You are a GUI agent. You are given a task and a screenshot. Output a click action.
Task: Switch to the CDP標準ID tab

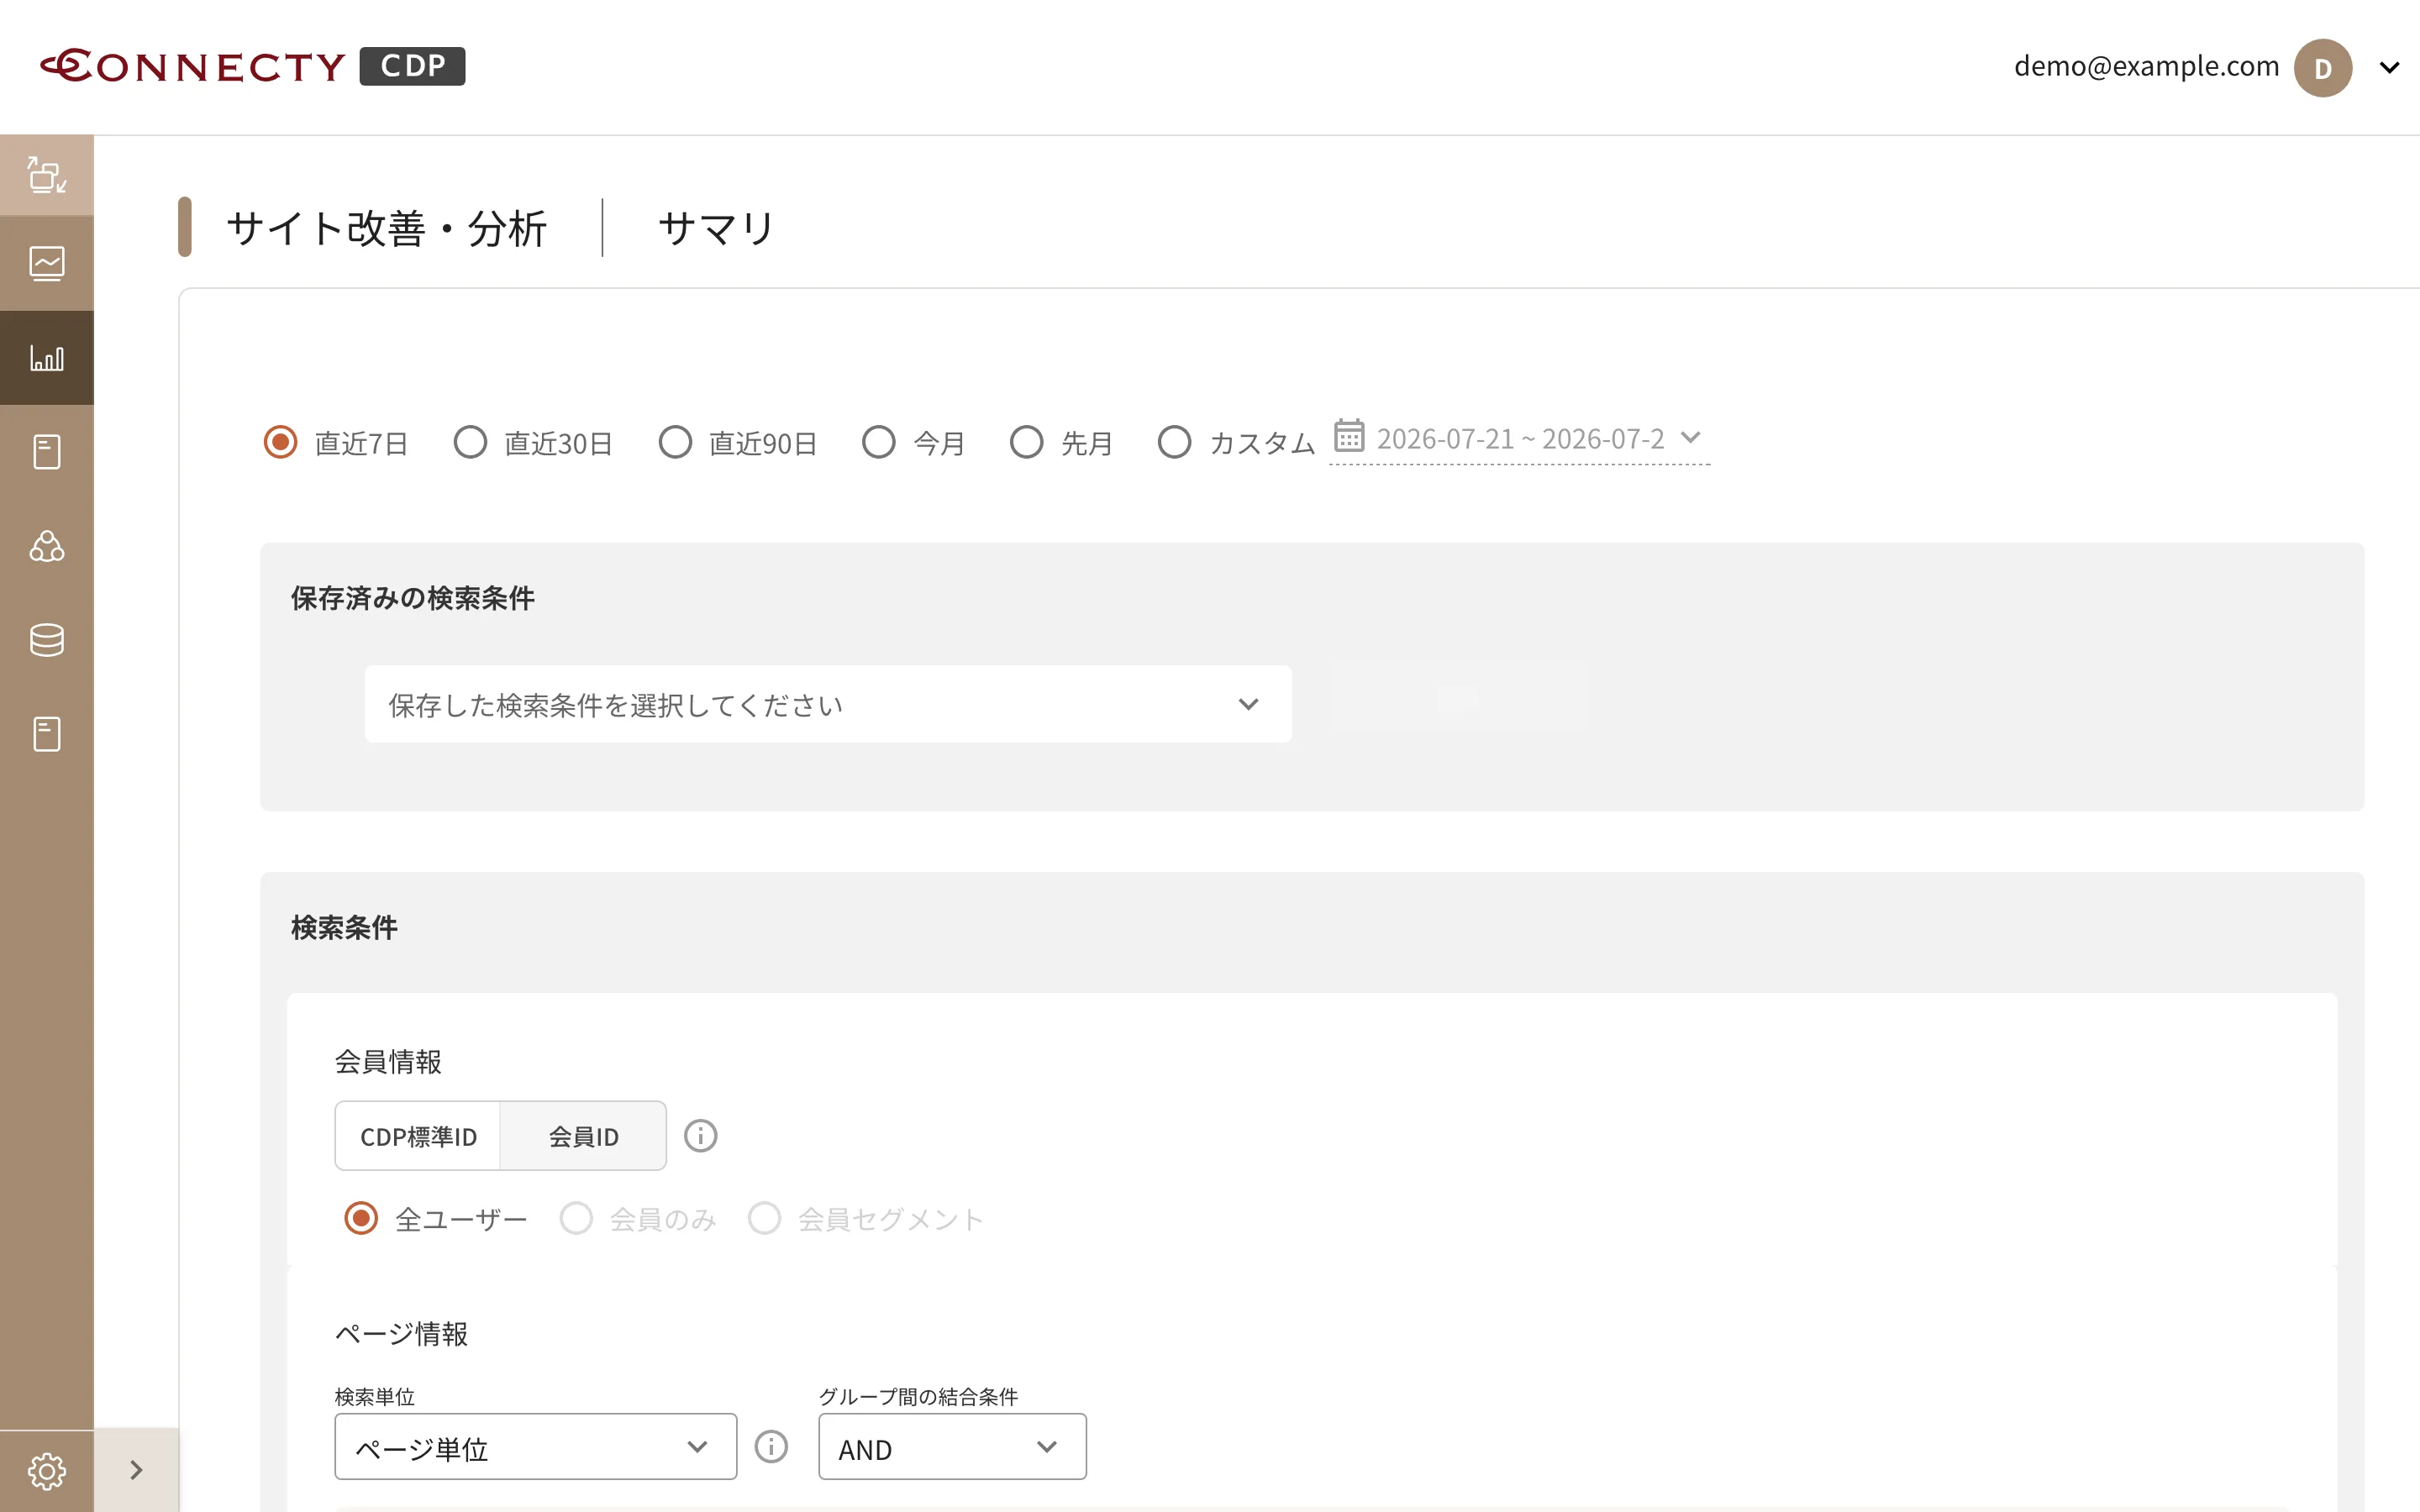418,1136
